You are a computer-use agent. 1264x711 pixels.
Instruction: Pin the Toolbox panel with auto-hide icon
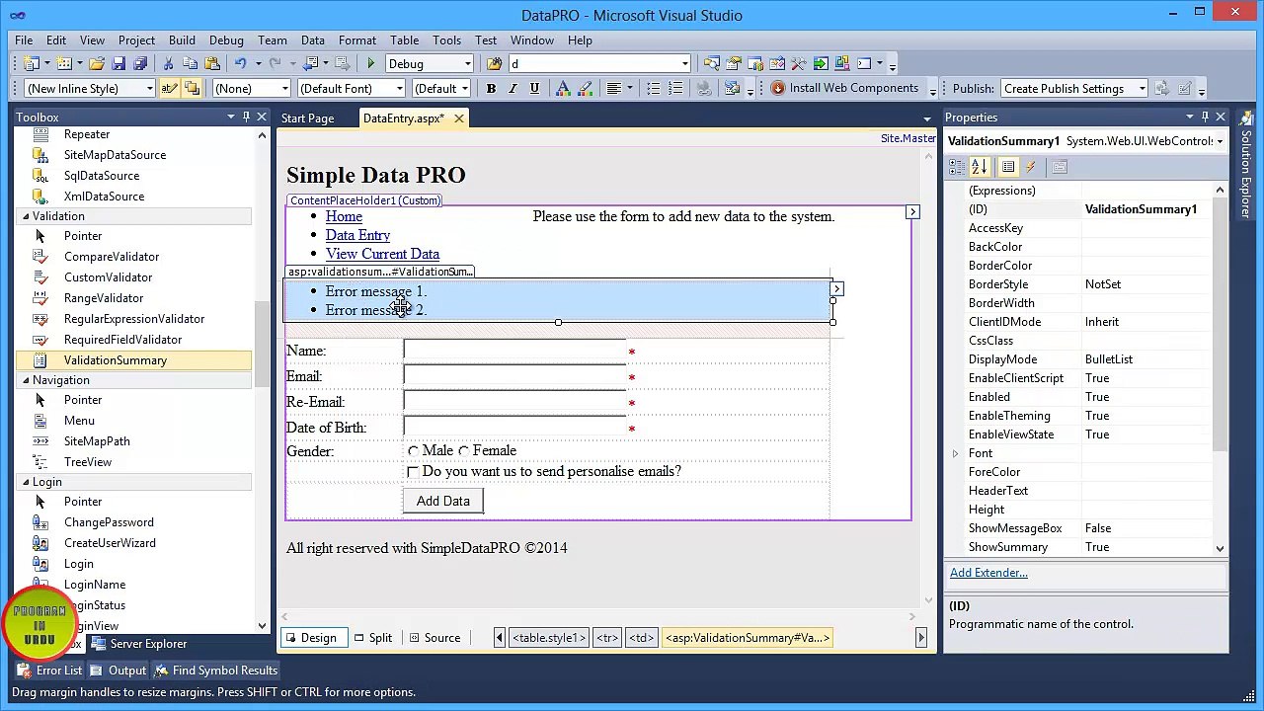(246, 118)
